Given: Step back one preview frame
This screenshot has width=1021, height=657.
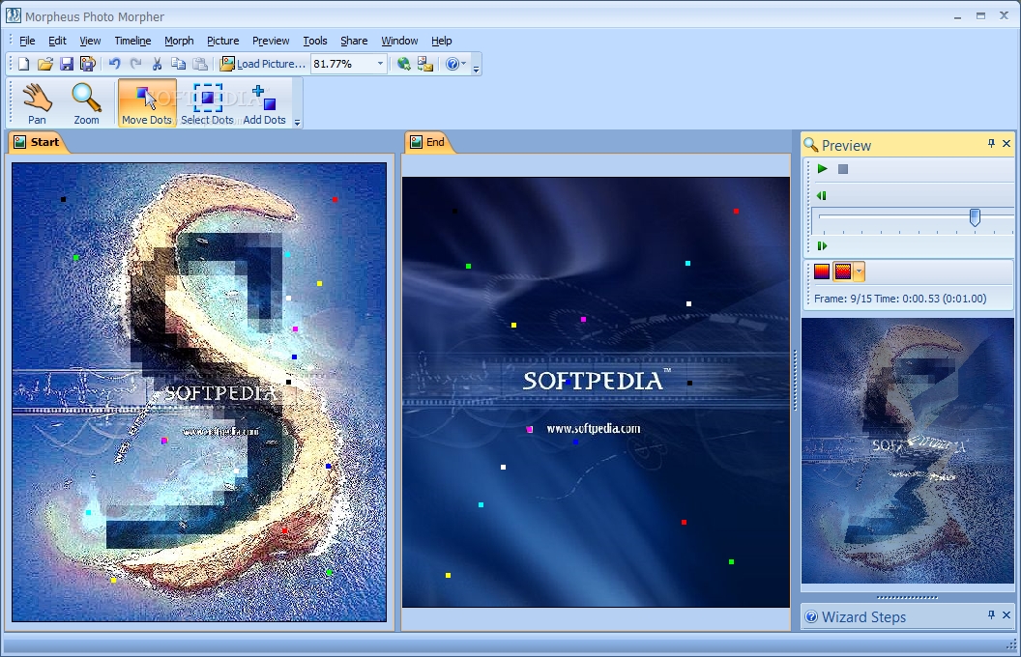Looking at the screenshot, I should (822, 196).
